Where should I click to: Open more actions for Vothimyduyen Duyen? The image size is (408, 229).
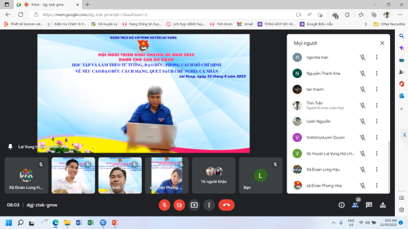[376, 137]
